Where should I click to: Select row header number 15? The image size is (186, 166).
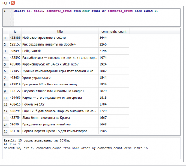pyautogui.click(x=5, y=131)
